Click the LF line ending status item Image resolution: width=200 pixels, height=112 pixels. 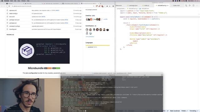pyautogui.click(x=167, y=111)
